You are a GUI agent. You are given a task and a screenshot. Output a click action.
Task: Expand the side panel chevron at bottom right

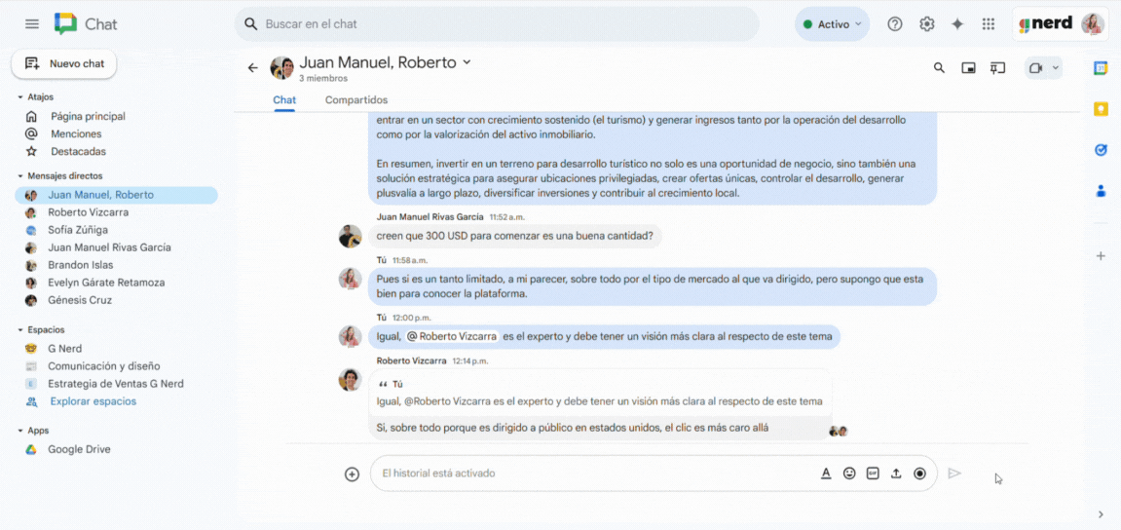point(1101,514)
